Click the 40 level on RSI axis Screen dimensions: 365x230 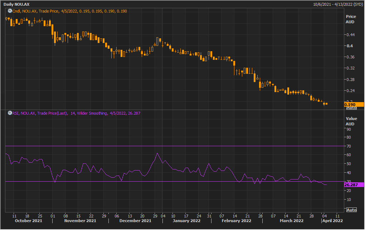click(349, 173)
